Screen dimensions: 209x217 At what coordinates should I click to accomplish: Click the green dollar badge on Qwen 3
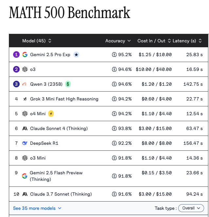pyautogui.click(x=68, y=84)
